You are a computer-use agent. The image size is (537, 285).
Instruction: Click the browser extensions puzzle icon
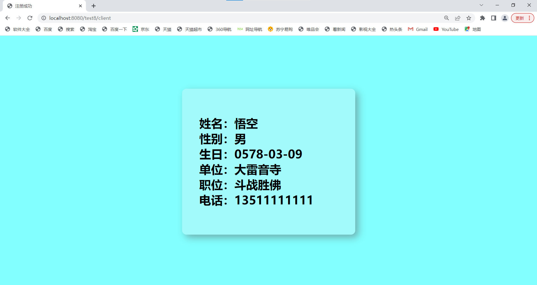483,18
